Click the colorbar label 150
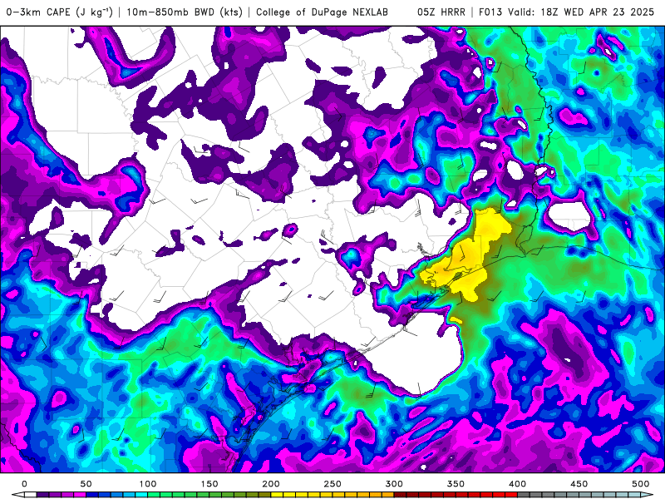Image resolution: width=665 pixels, height=499 pixels. pyautogui.click(x=209, y=484)
